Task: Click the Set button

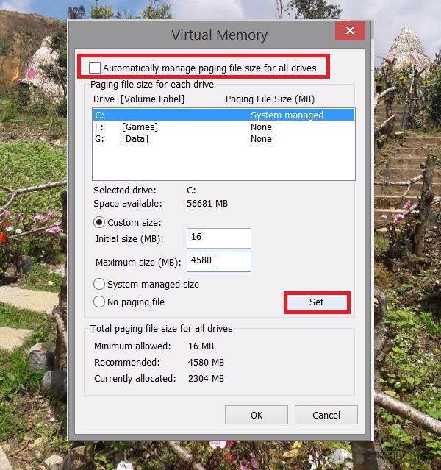Action: 317,302
